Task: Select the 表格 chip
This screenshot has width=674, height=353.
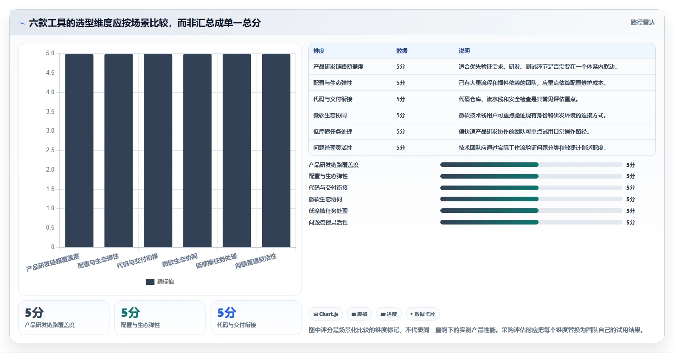Action: pyautogui.click(x=359, y=314)
